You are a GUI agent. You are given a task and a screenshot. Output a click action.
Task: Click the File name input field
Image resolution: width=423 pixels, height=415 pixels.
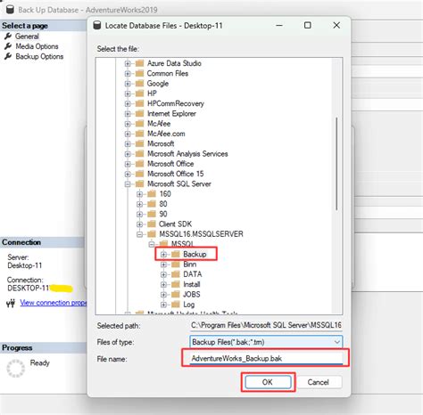pyautogui.click(x=266, y=358)
